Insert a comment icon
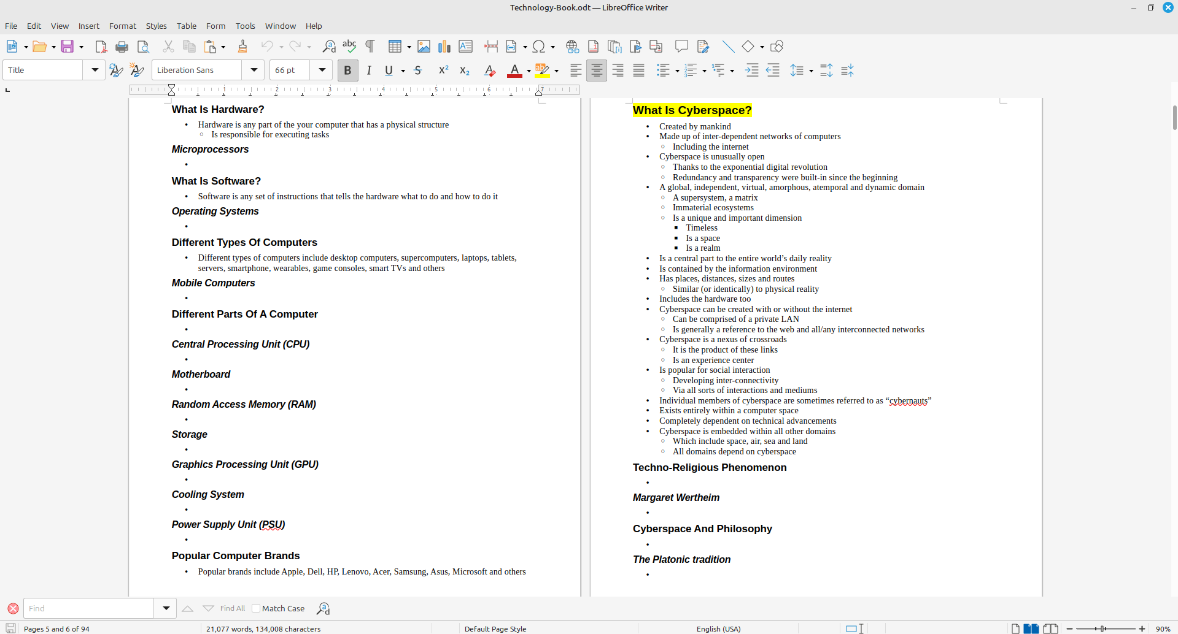 point(681,47)
